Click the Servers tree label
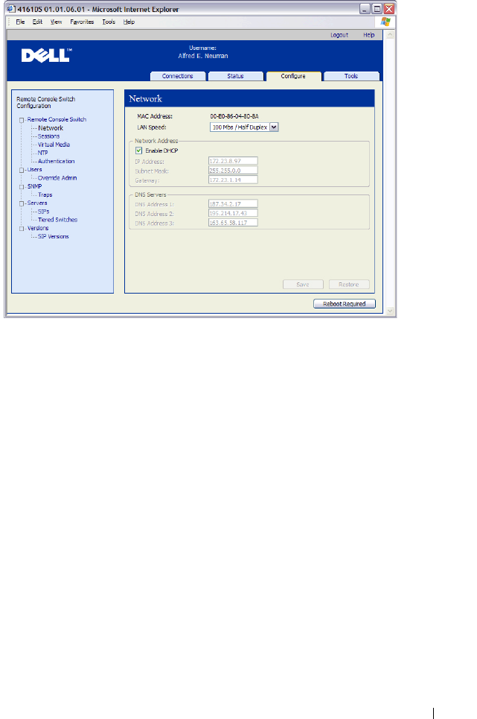The image size is (477, 719). tap(37, 203)
